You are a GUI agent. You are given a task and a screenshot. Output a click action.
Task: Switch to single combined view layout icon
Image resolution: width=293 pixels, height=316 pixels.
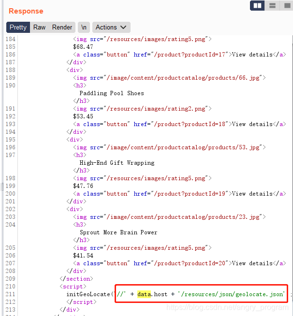[x=287, y=5]
